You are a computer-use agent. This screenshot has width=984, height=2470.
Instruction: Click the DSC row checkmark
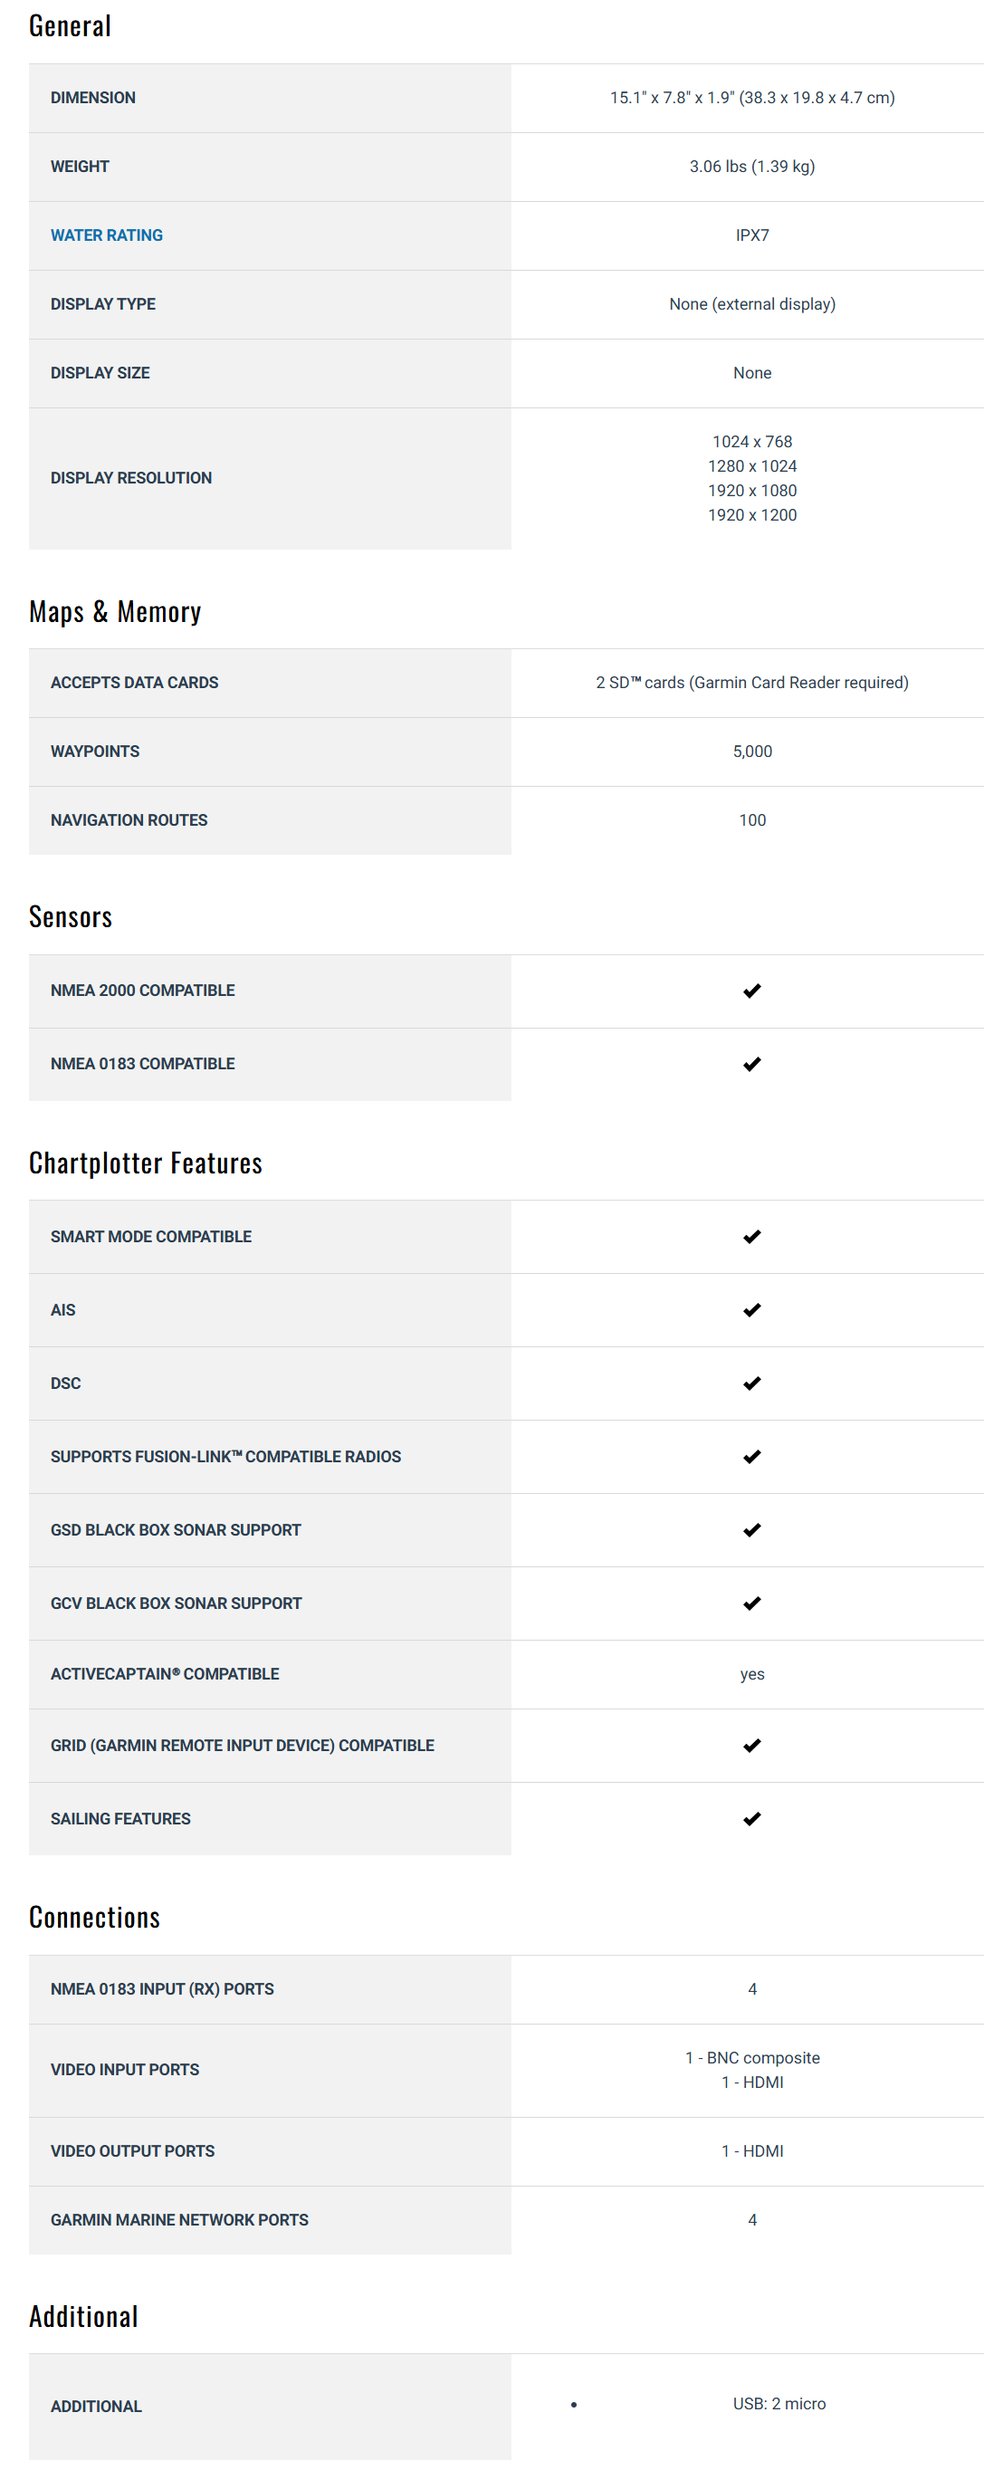pos(752,1383)
